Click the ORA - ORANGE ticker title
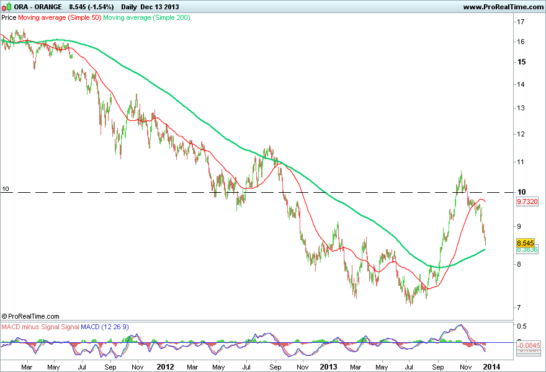The image size is (546, 372). (38, 7)
